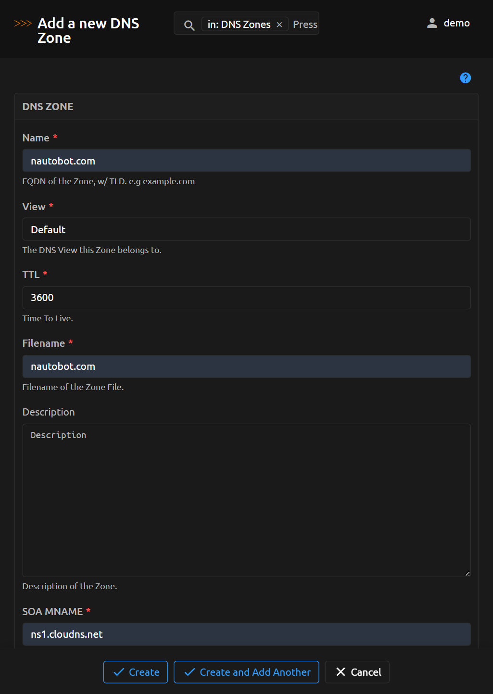
Task: Click the TTL field showing 3600
Action: pos(246,298)
